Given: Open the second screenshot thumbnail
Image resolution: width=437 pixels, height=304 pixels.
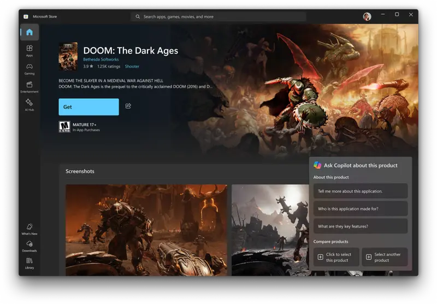Looking at the screenshot, I should (x=270, y=230).
